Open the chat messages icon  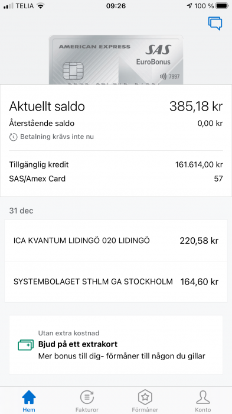tap(215, 24)
